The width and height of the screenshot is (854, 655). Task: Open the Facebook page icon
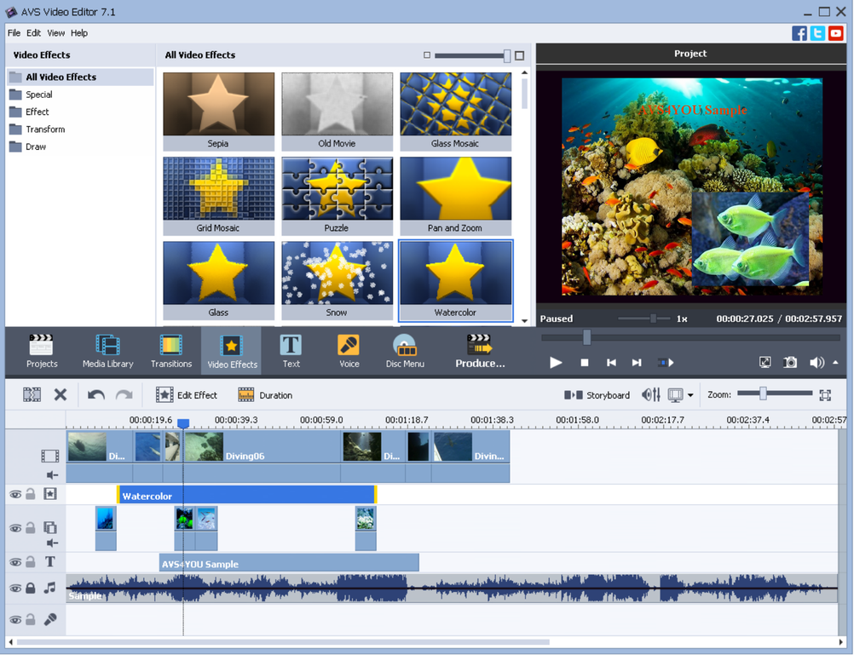(x=799, y=33)
